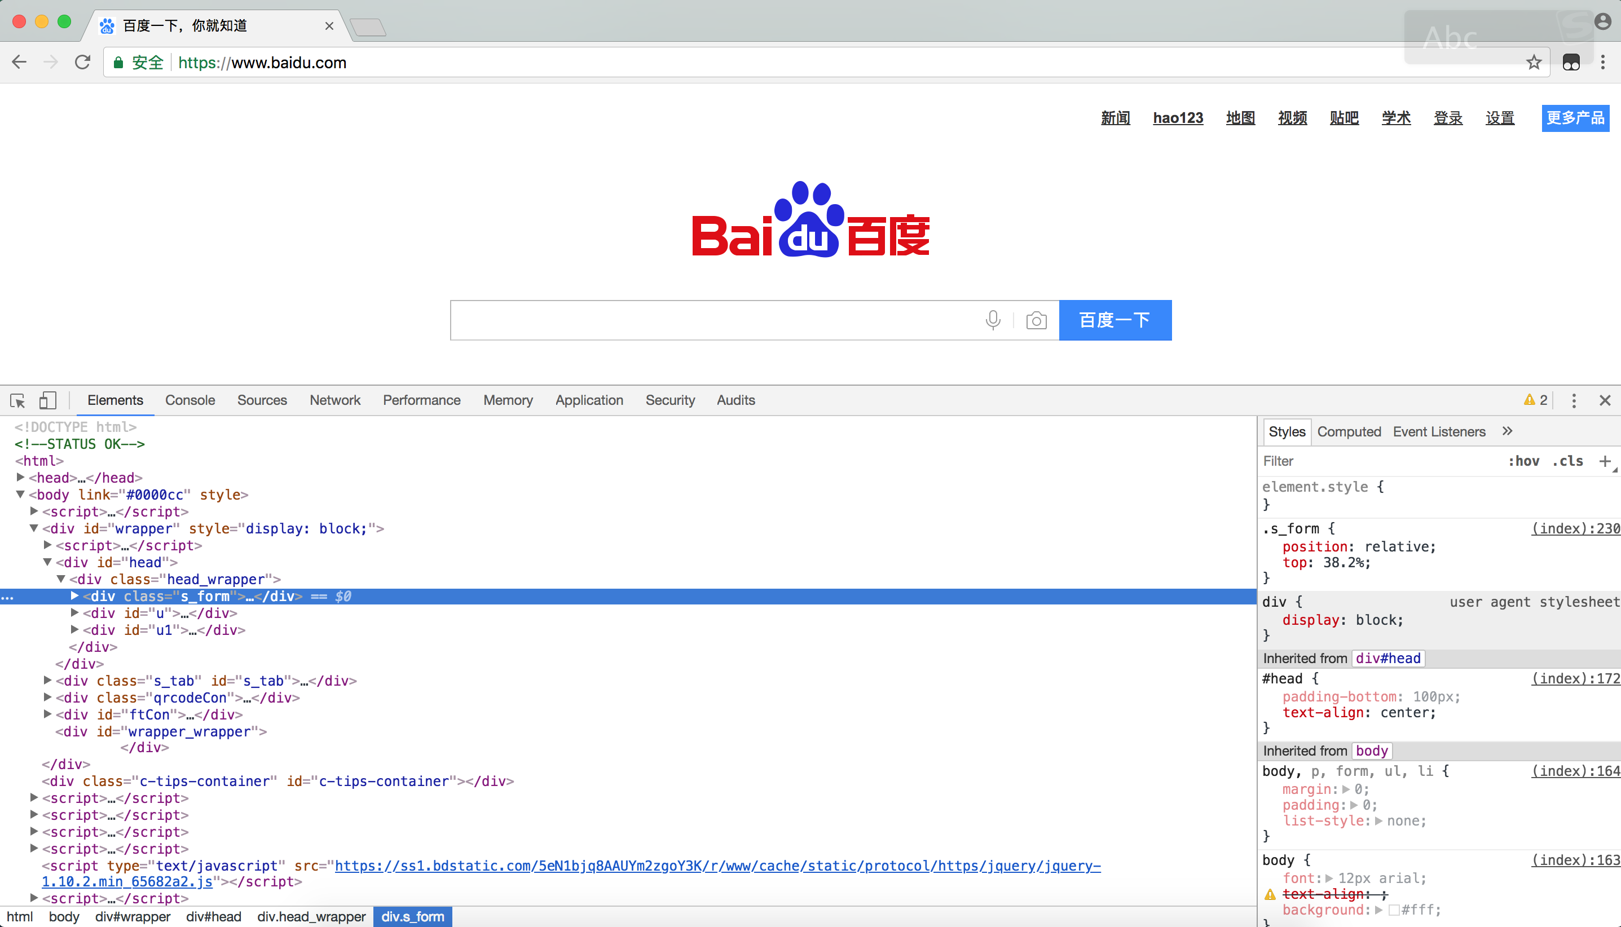Image resolution: width=1621 pixels, height=927 pixels.
Task: Click the voice search microphone icon
Action: (x=993, y=320)
